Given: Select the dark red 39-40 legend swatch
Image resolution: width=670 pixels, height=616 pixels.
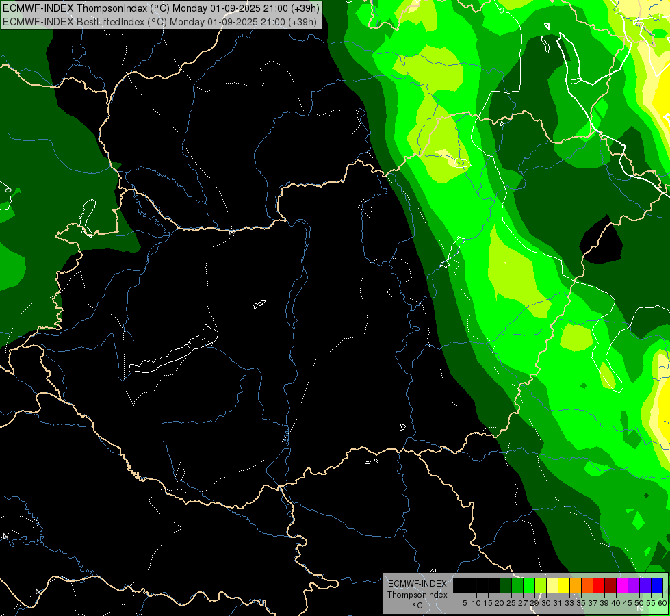Looking at the screenshot, I should pyautogui.click(x=610, y=585).
